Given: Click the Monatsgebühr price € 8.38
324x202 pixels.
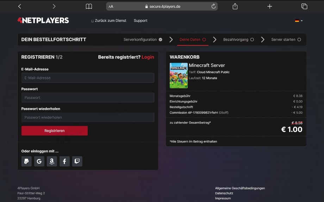Looking at the screenshot, I should (298, 96).
